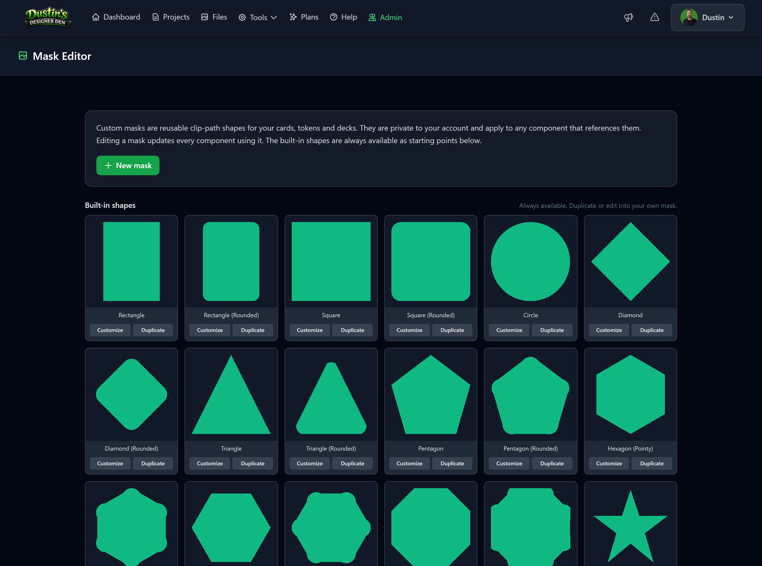Image resolution: width=762 pixels, height=566 pixels.
Task: Click the Tools gear icon
Action: [x=242, y=17]
